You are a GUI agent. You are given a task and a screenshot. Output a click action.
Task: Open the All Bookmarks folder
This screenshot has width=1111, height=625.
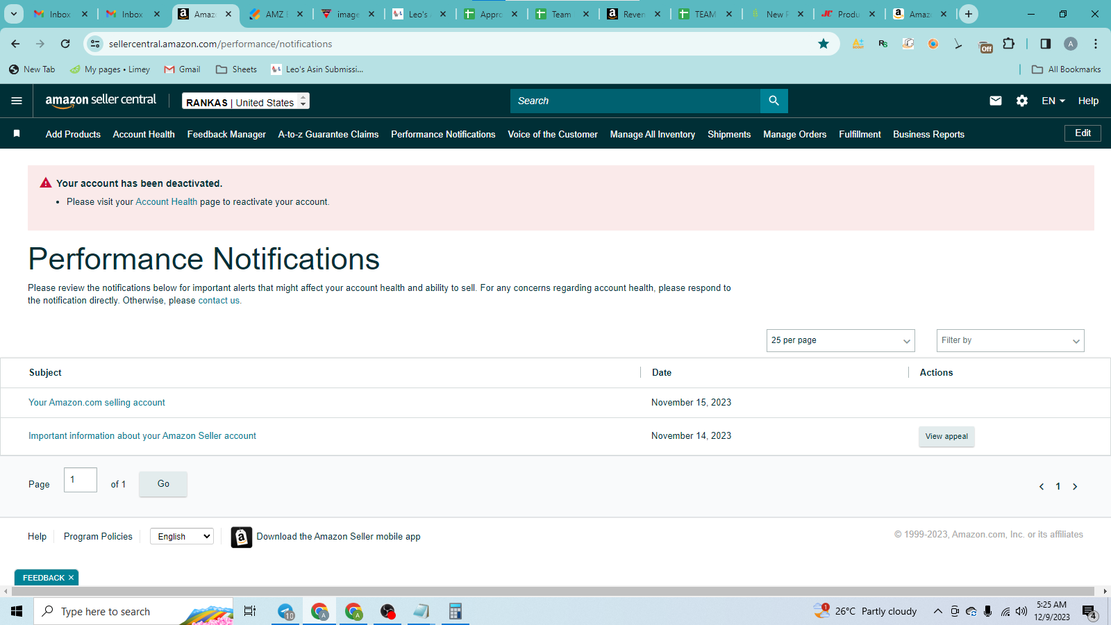(x=1066, y=69)
